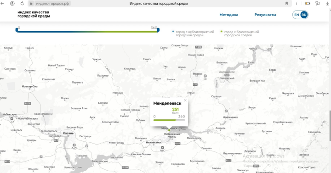Click the KZN airport icon on map
The width and height of the screenshot is (331, 173).
[74, 145]
